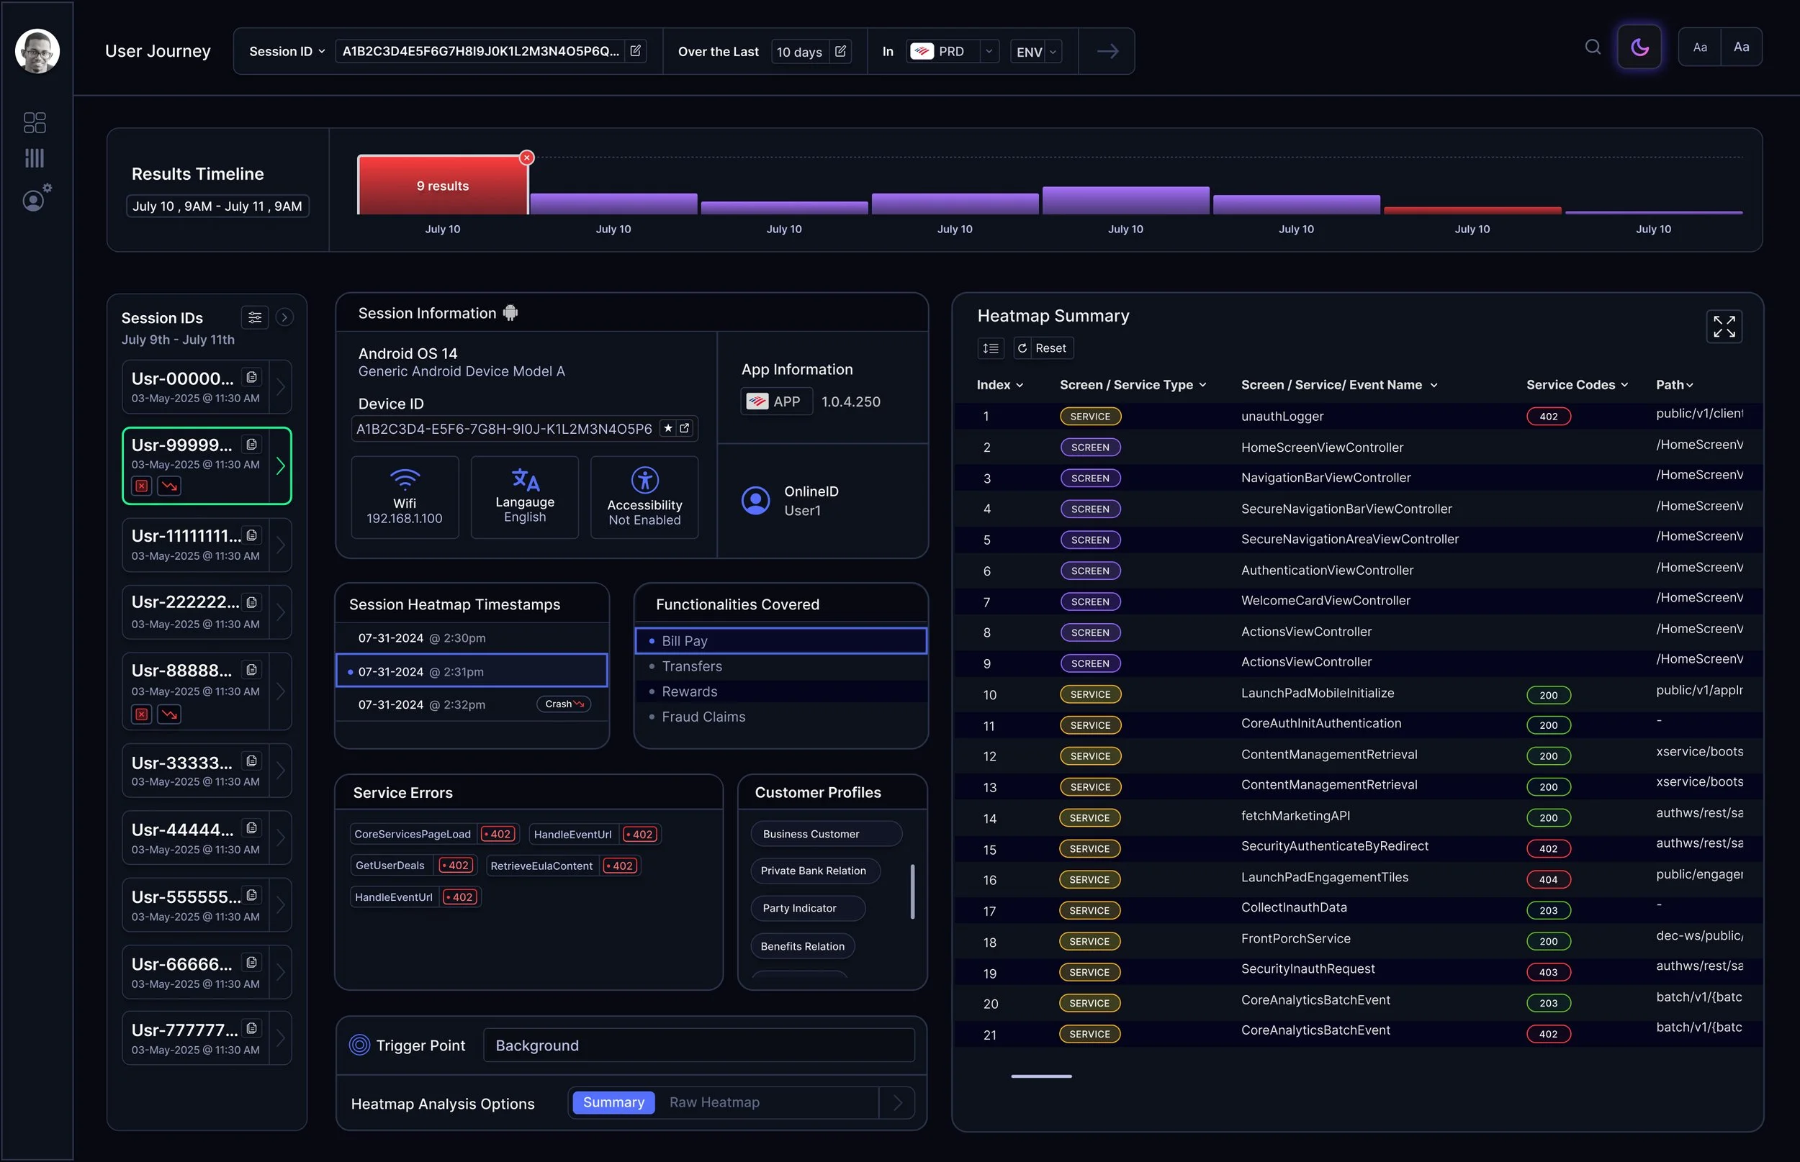
Task: Open the search icon in header
Action: (1593, 47)
